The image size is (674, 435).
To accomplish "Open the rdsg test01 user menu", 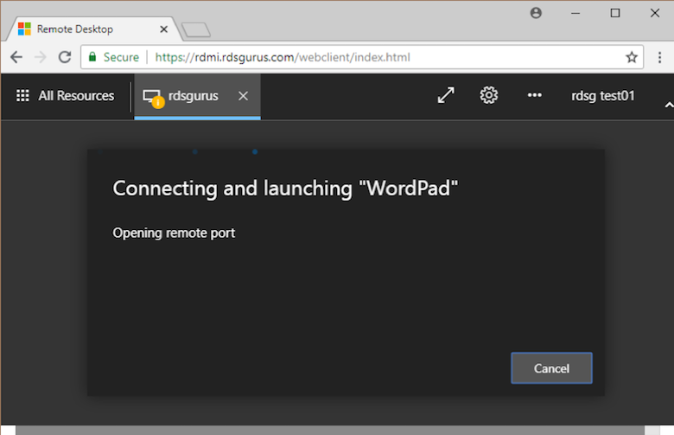I will (603, 96).
